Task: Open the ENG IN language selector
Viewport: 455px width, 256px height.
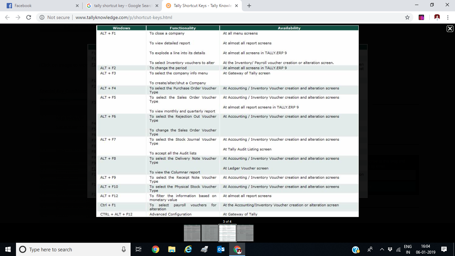Action: pyautogui.click(x=408, y=249)
